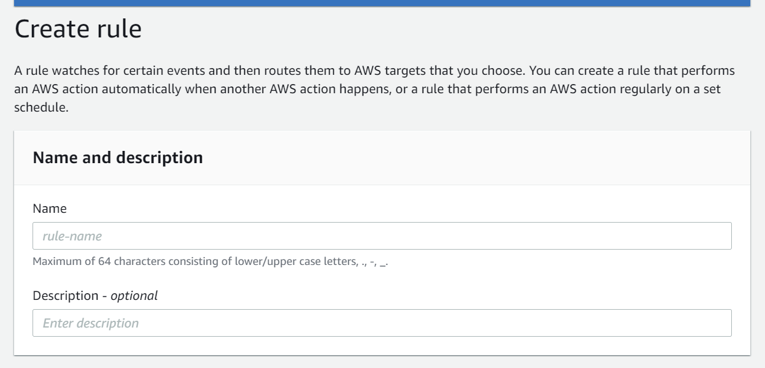Click the "Enter description" placeholder text
The image size is (765, 368).
(x=90, y=323)
